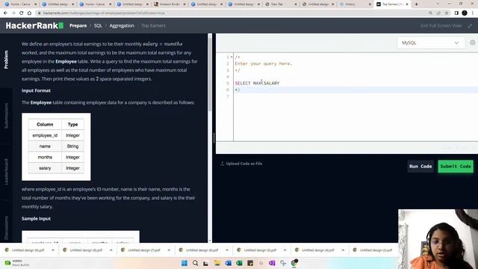Screen dimensions: 478x269
Task: Click the HackerRank logo
Action: (34, 25)
